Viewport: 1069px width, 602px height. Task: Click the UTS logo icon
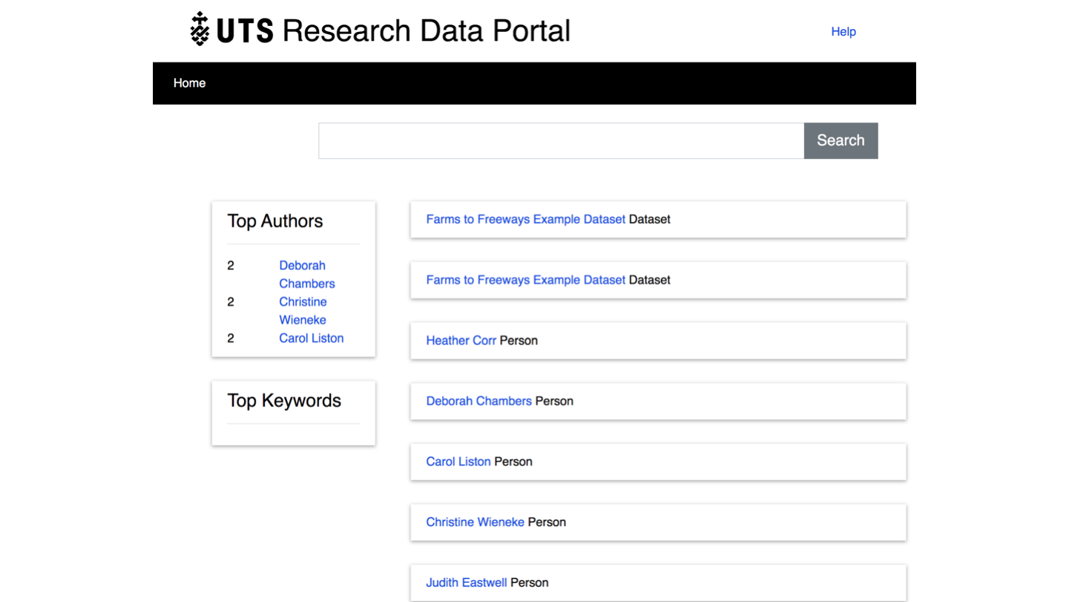200,30
